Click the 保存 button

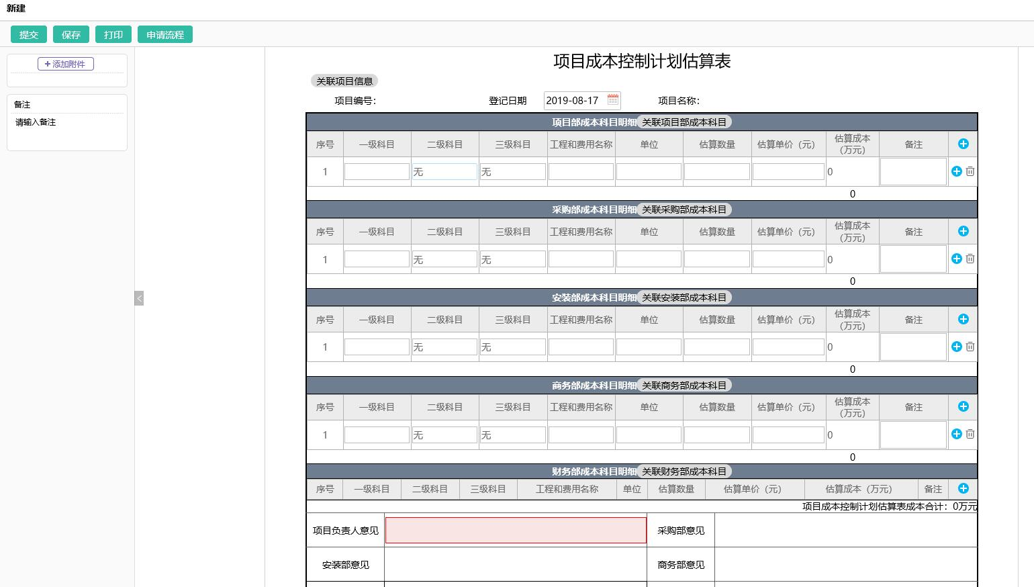[x=70, y=34]
